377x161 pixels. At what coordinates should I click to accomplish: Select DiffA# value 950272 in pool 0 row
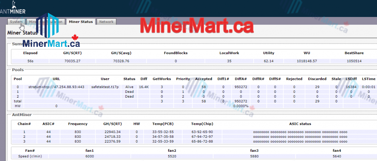tap(241, 87)
